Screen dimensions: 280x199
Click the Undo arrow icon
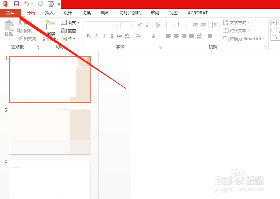click(x=26, y=4)
